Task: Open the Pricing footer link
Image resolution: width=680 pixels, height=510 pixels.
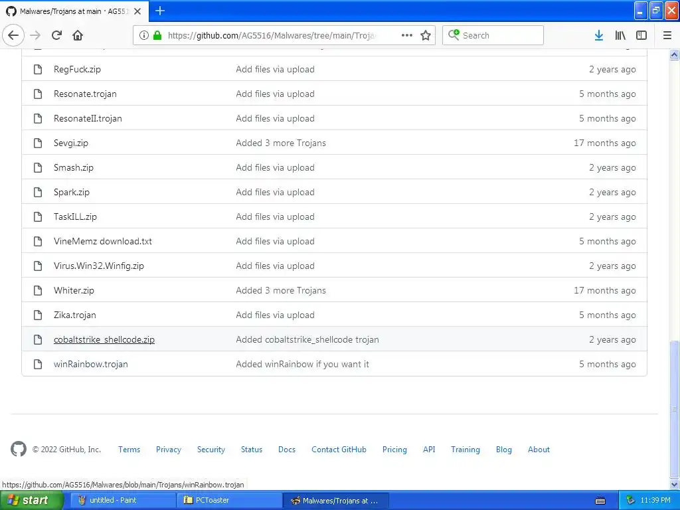Action: point(394,450)
